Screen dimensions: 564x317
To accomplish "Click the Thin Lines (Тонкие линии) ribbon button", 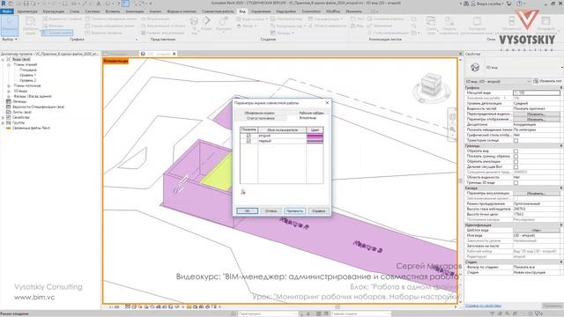I will click(x=57, y=33).
